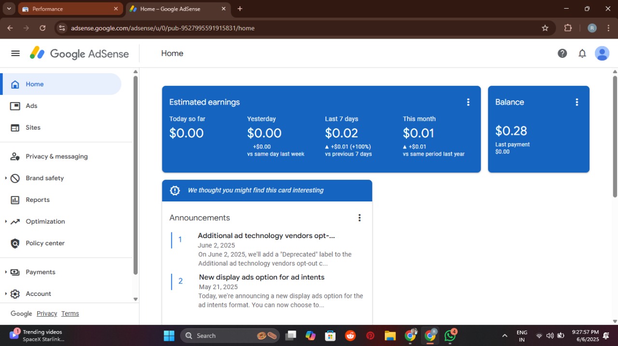The height and width of the screenshot is (346, 618).
Task: Click the browser address bar URL
Action: [x=163, y=28]
